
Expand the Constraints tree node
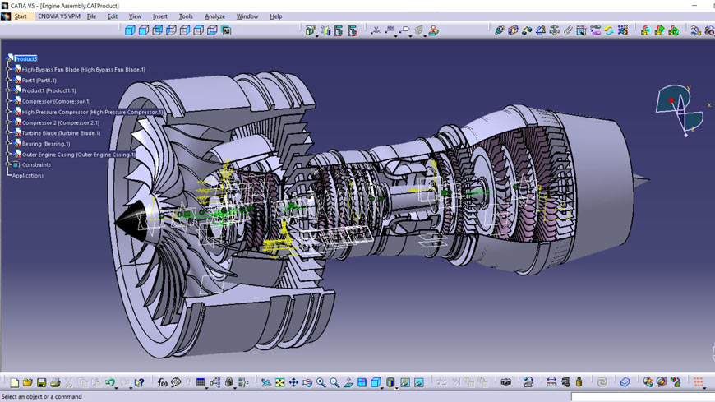(7, 164)
